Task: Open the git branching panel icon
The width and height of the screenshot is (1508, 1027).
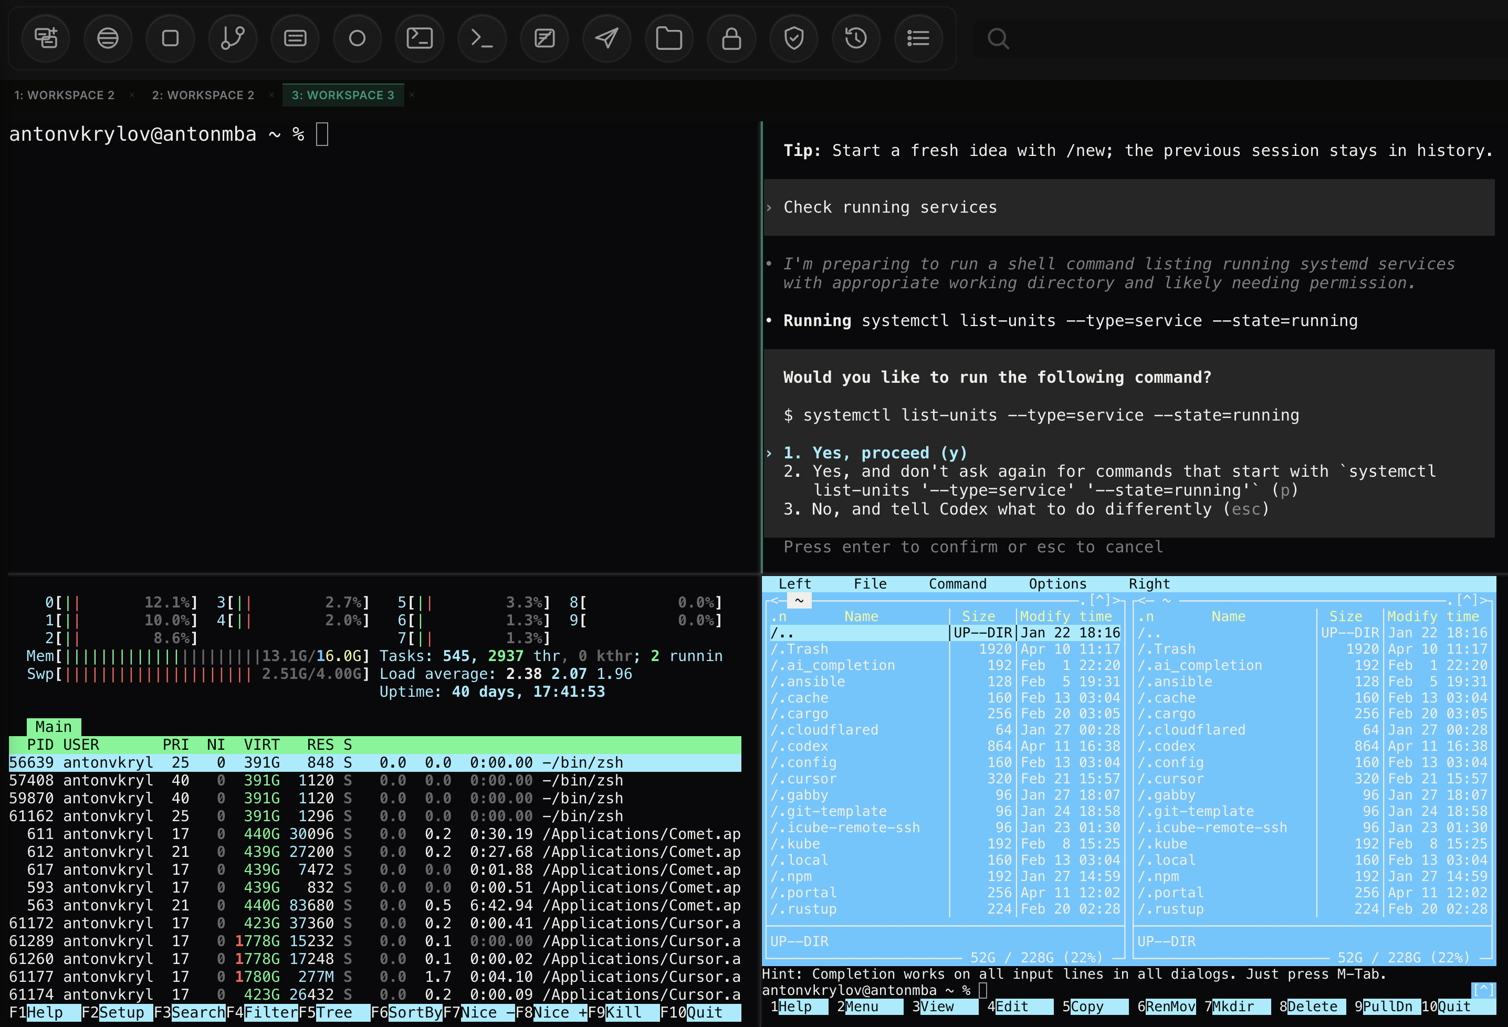Action: click(233, 38)
